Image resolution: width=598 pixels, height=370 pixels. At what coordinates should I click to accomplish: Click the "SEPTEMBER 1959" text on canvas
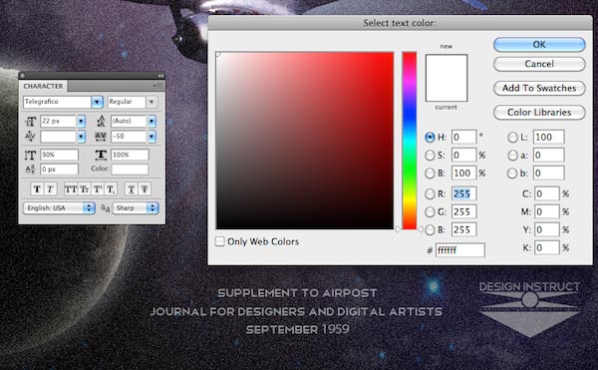coord(298,329)
